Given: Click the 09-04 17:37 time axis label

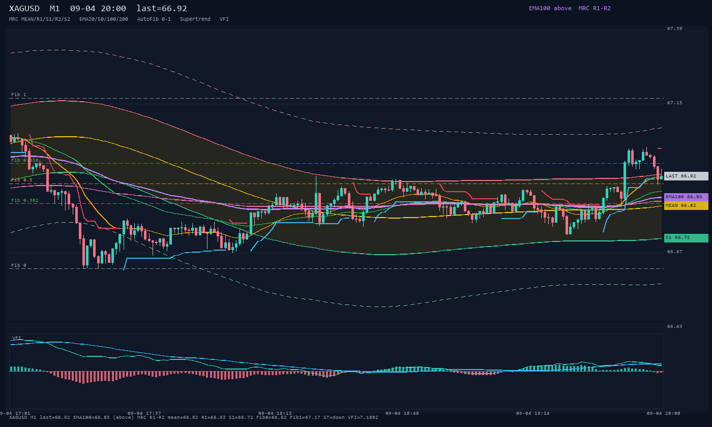Looking at the screenshot, I should (144, 413).
